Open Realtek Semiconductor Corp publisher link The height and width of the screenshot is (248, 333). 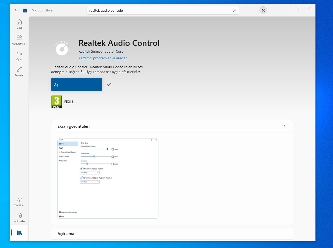[101, 51]
